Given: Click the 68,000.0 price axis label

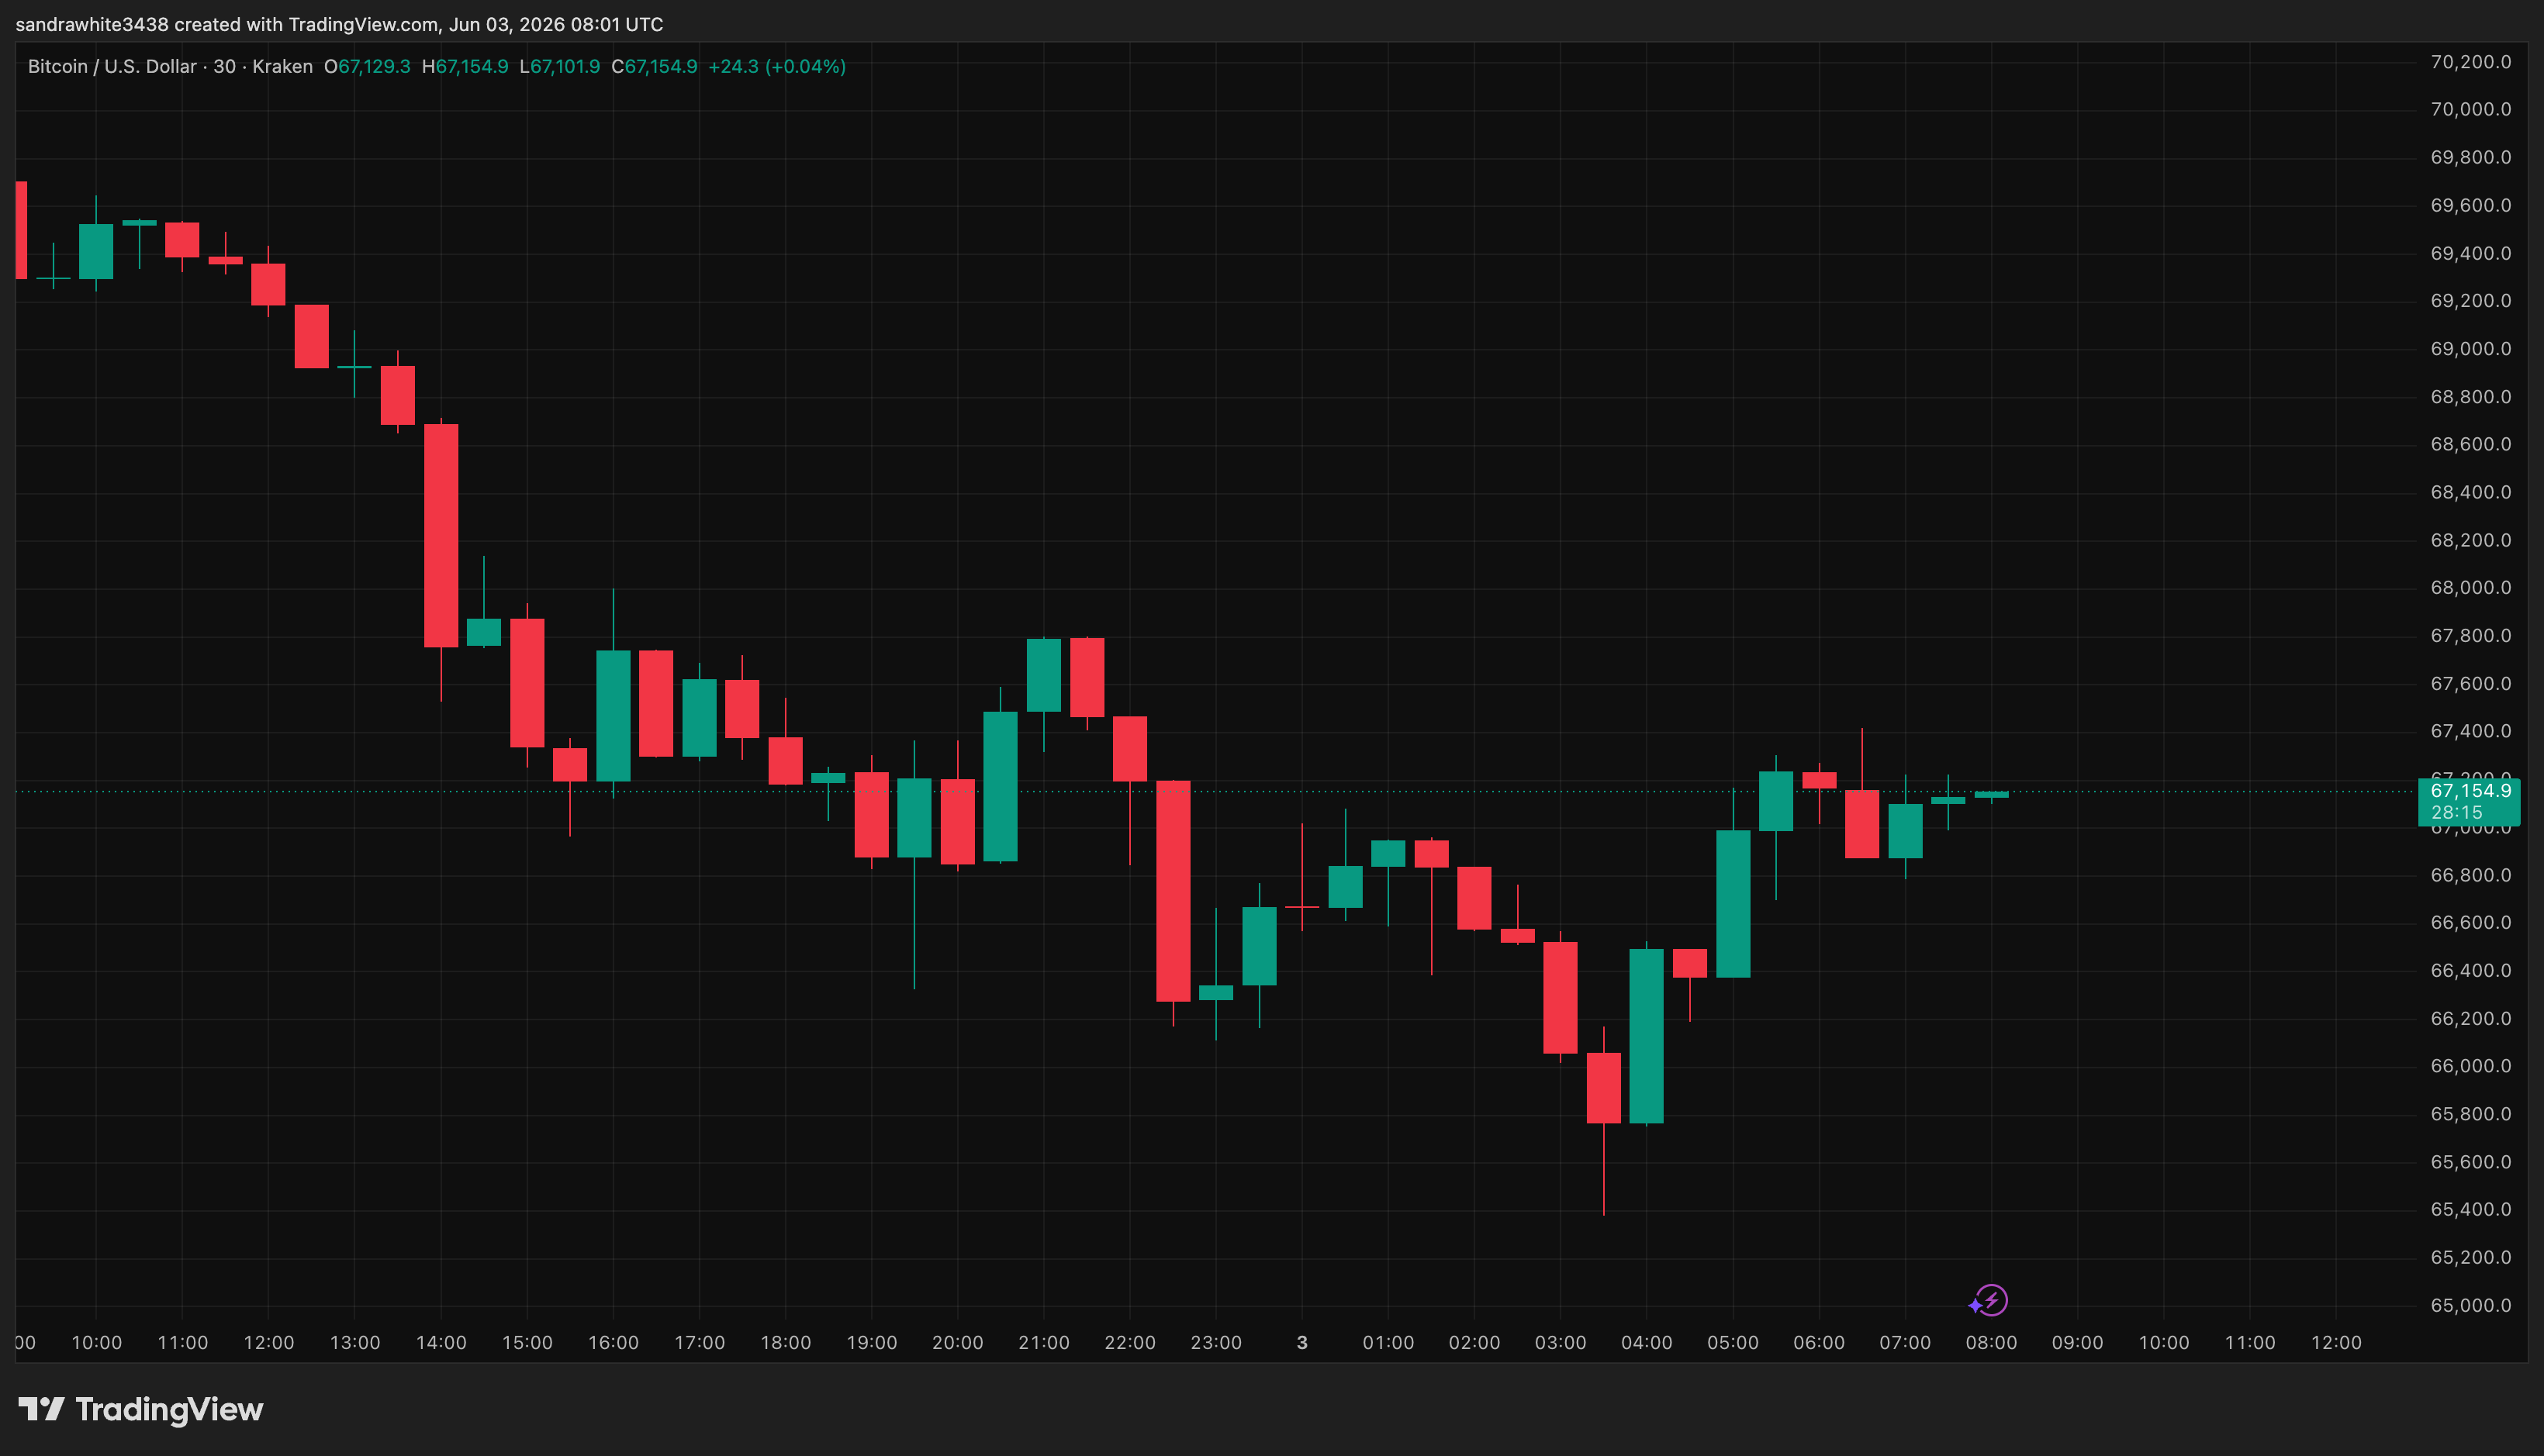Looking at the screenshot, I should (2470, 588).
